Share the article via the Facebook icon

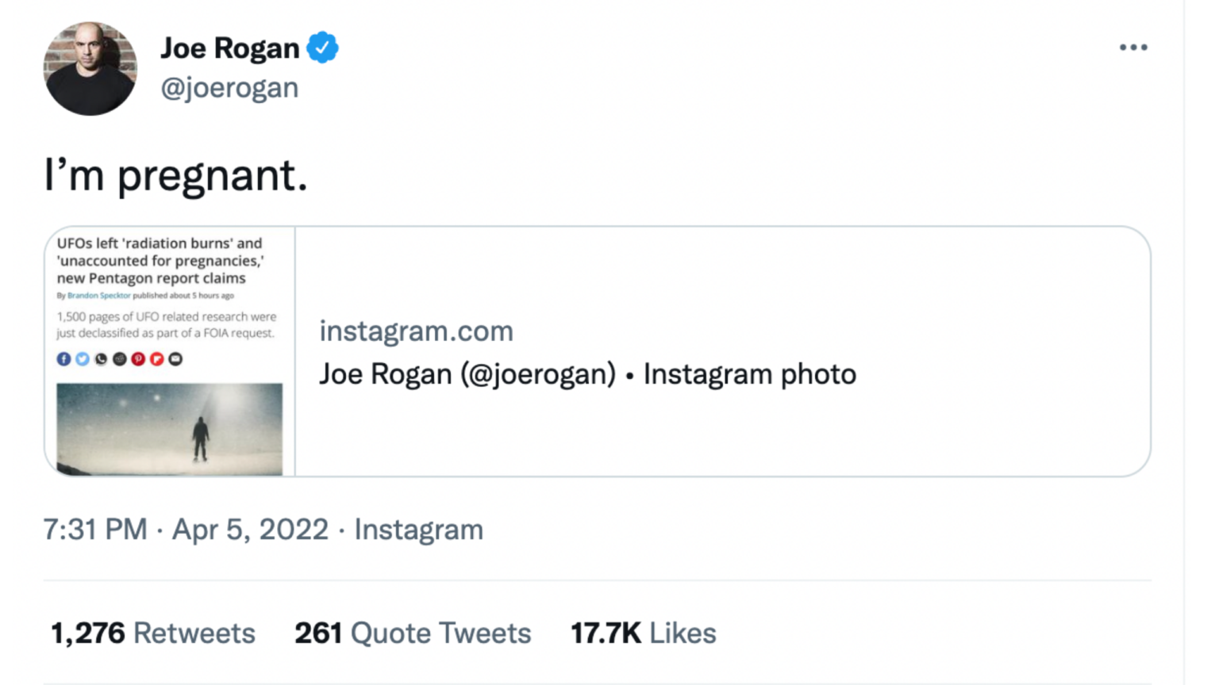pos(63,359)
